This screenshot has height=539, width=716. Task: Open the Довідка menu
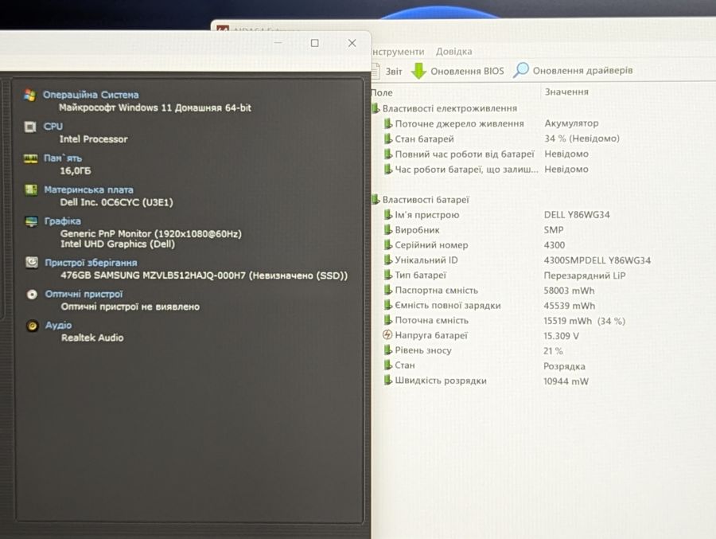pos(454,52)
